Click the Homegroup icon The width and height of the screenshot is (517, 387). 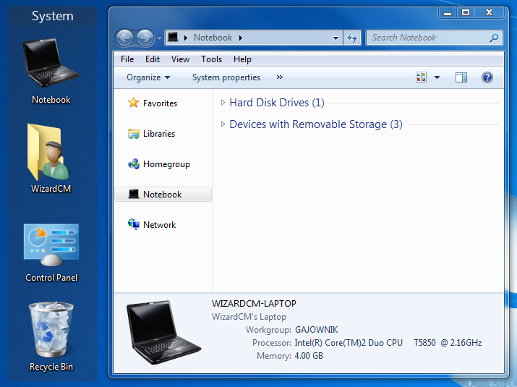tap(134, 164)
